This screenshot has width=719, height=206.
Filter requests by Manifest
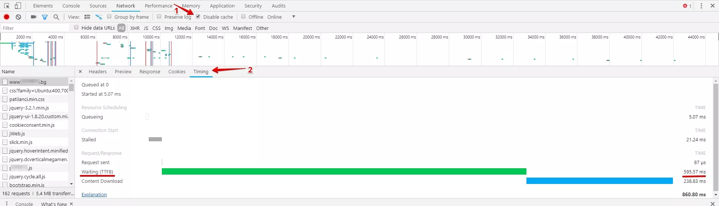point(242,28)
